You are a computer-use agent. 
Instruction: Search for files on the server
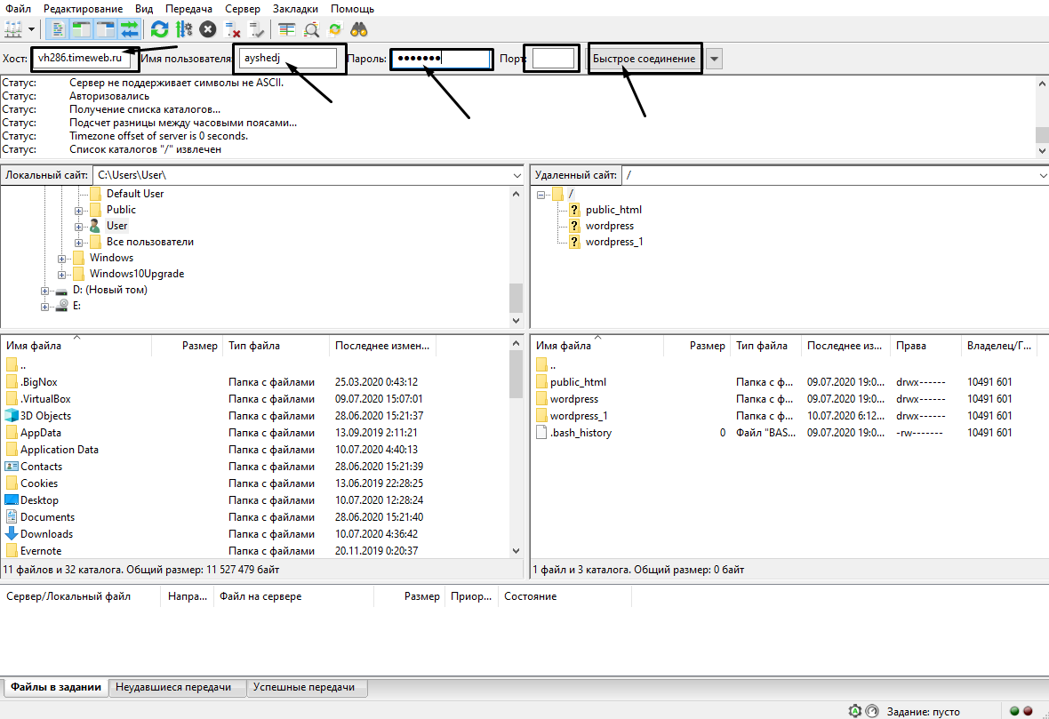point(359,28)
